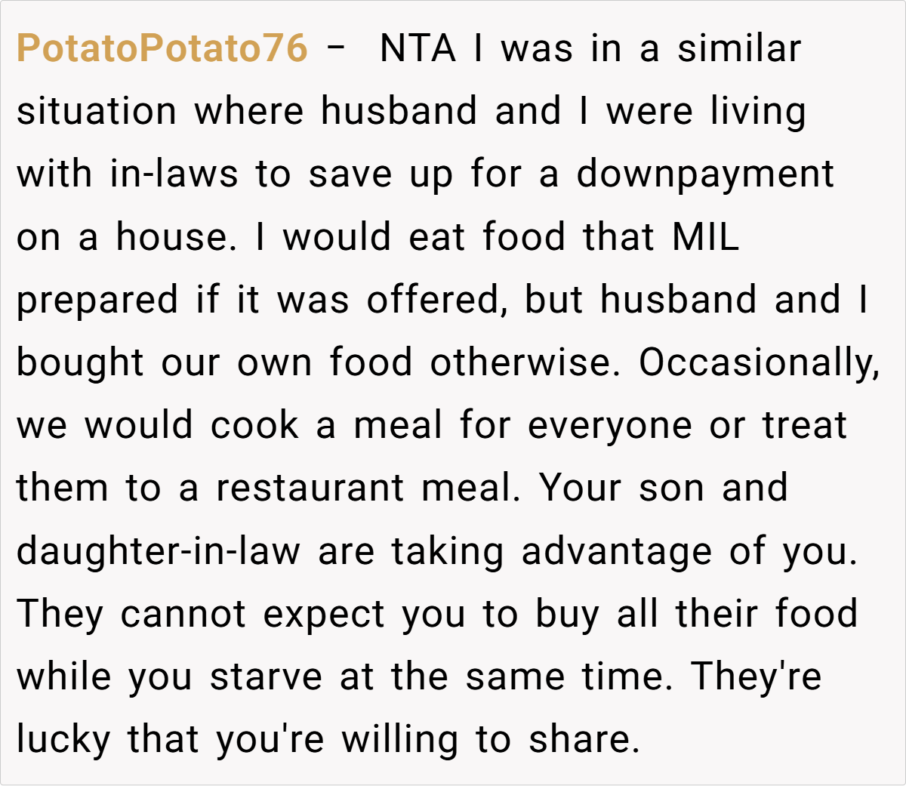Click on the word "downpayment"
The width and height of the screenshot is (906, 786).
(705, 174)
